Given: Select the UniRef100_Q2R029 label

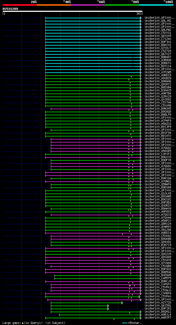Looking at the screenshot, I should pos(158,97).
